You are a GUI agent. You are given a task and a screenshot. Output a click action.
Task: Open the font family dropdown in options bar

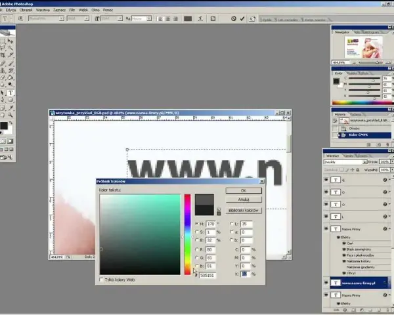(61, 18)
